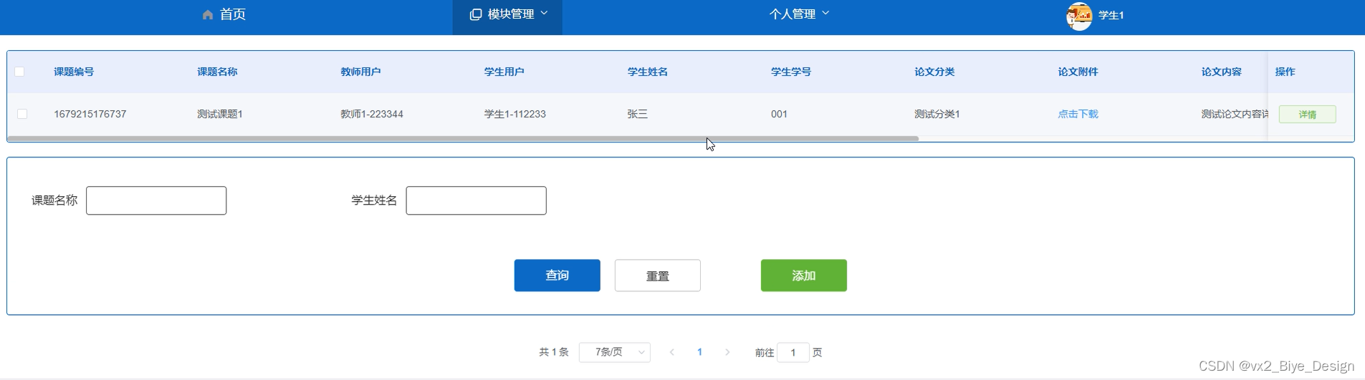Click the 学生用户 column header
The width and height of the screenshot is (1365, 380).
[x=504, y=72]
